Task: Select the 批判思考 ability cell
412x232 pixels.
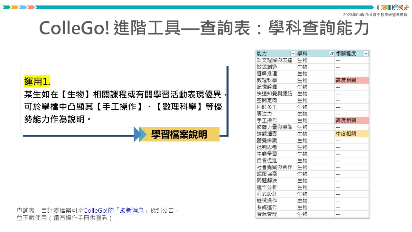Action: pyautogui.click(x=276, y=147)
